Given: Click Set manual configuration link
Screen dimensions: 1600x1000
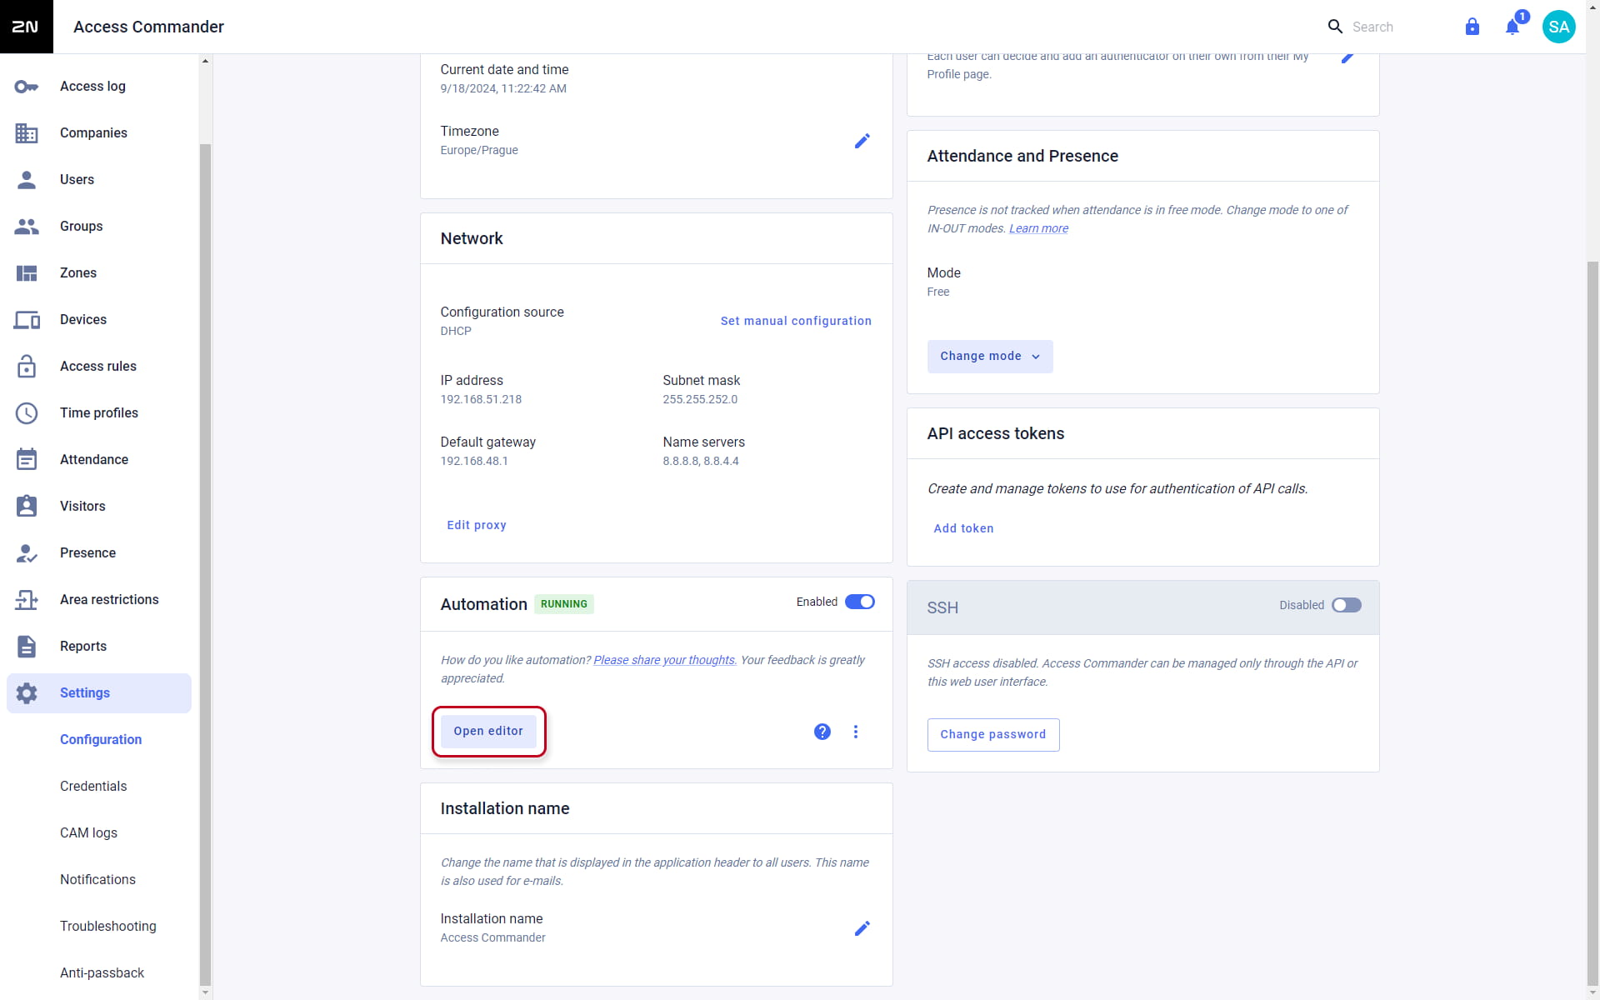Looking at the screenshot, I should (x=796, y=321).
